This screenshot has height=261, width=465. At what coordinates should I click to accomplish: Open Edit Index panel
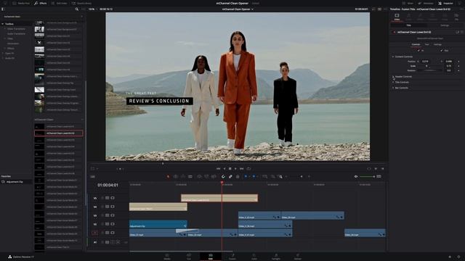click(x=59, y=3)
